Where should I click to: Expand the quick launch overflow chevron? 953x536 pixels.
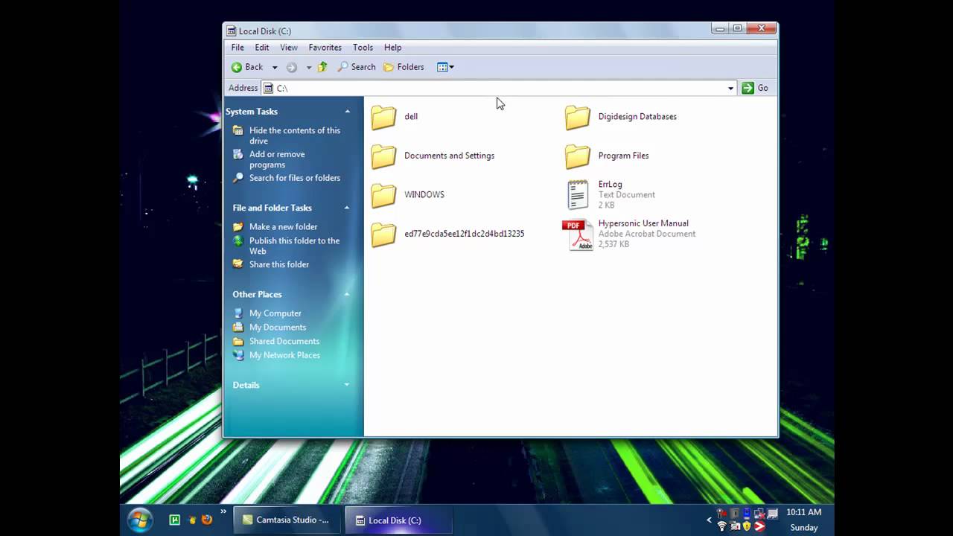[223, 512]
